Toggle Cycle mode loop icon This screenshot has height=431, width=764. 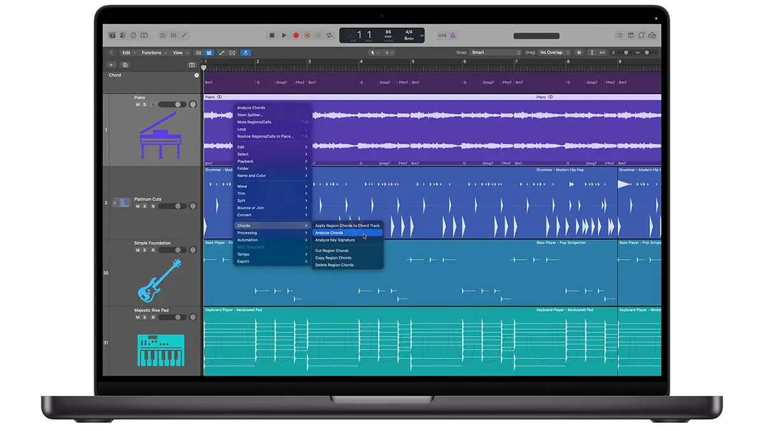point(329,36)
